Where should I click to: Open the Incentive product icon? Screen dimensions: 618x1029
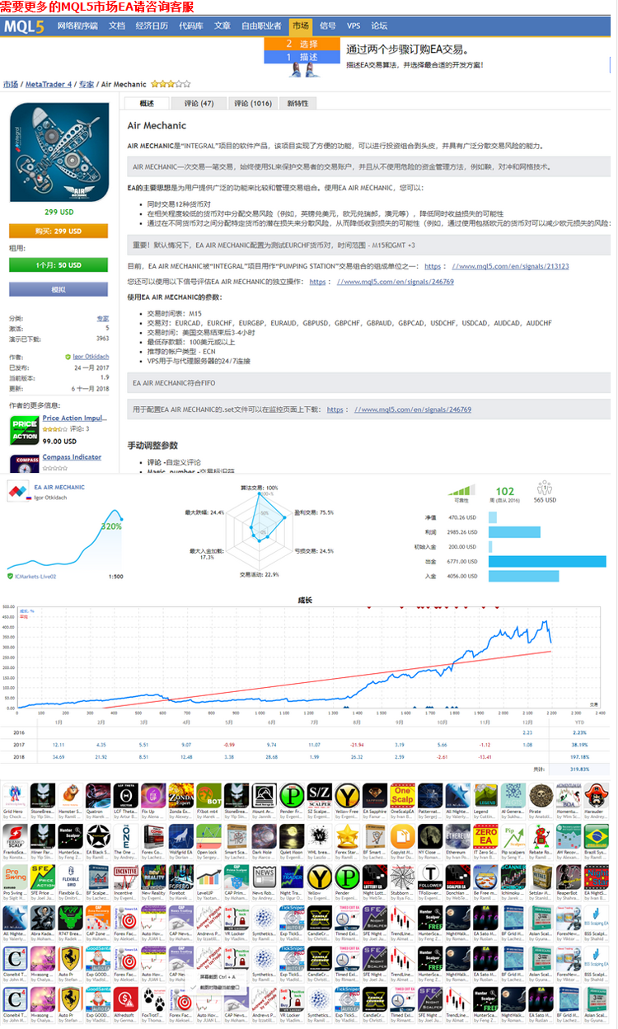point(125,876)
